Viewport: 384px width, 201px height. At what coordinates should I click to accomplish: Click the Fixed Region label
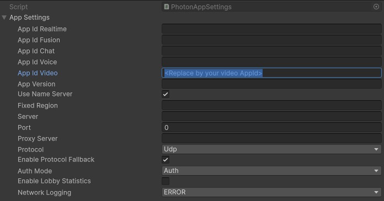(38, 106)
